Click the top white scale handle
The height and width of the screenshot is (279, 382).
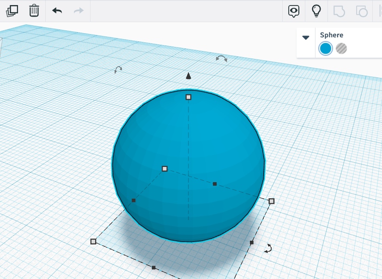click(188, 96)
